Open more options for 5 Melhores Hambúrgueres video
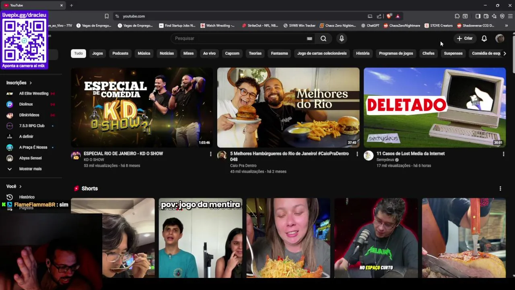 [357, 154]
